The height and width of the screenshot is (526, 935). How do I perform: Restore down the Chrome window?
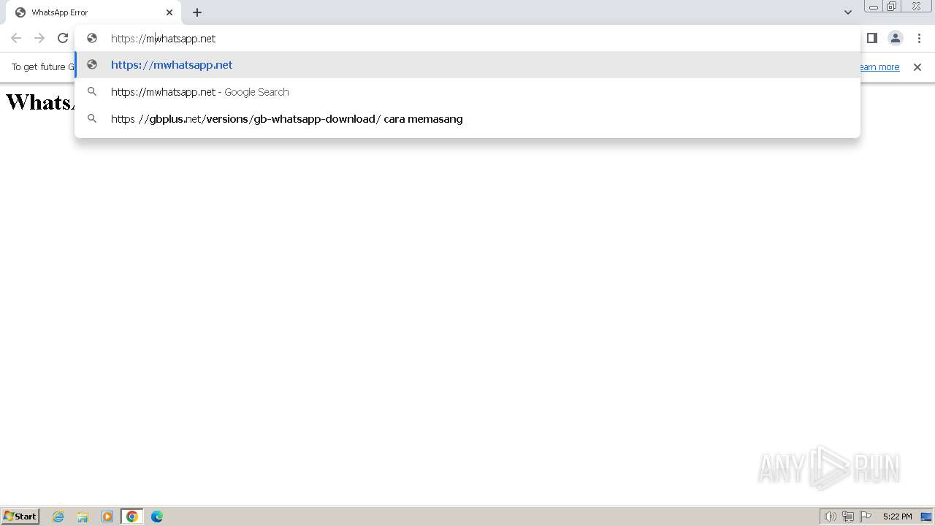[892, 7]
